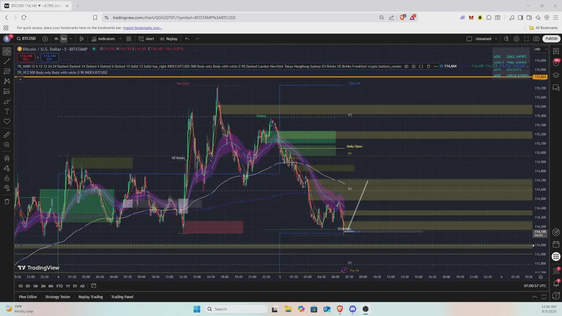Image resolution: width=562 pixels, height=316 pixels.
Task: Select the 1h interval button
Action: [x=56, y=39]
